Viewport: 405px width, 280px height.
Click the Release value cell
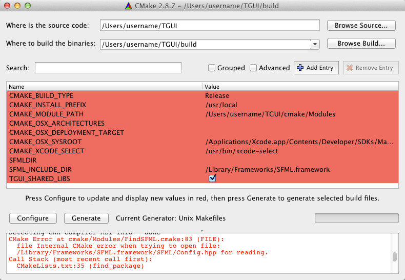coord(217,95)
